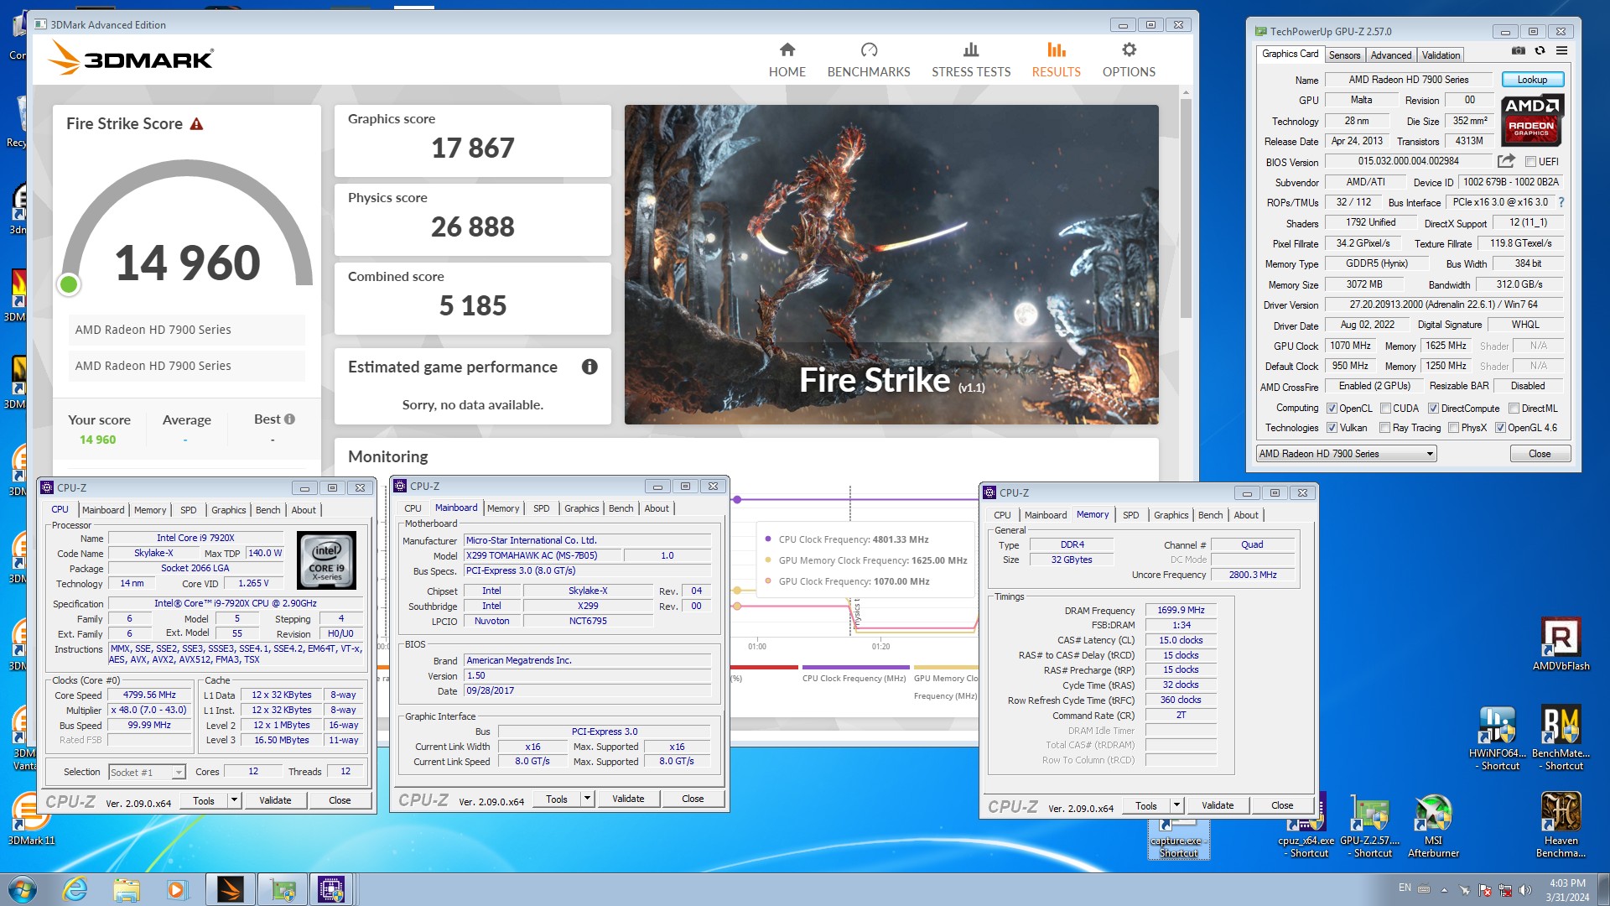
Task: Toggle the DirectCompute checkbox in GPU-Z
Action: point(1433,409)
